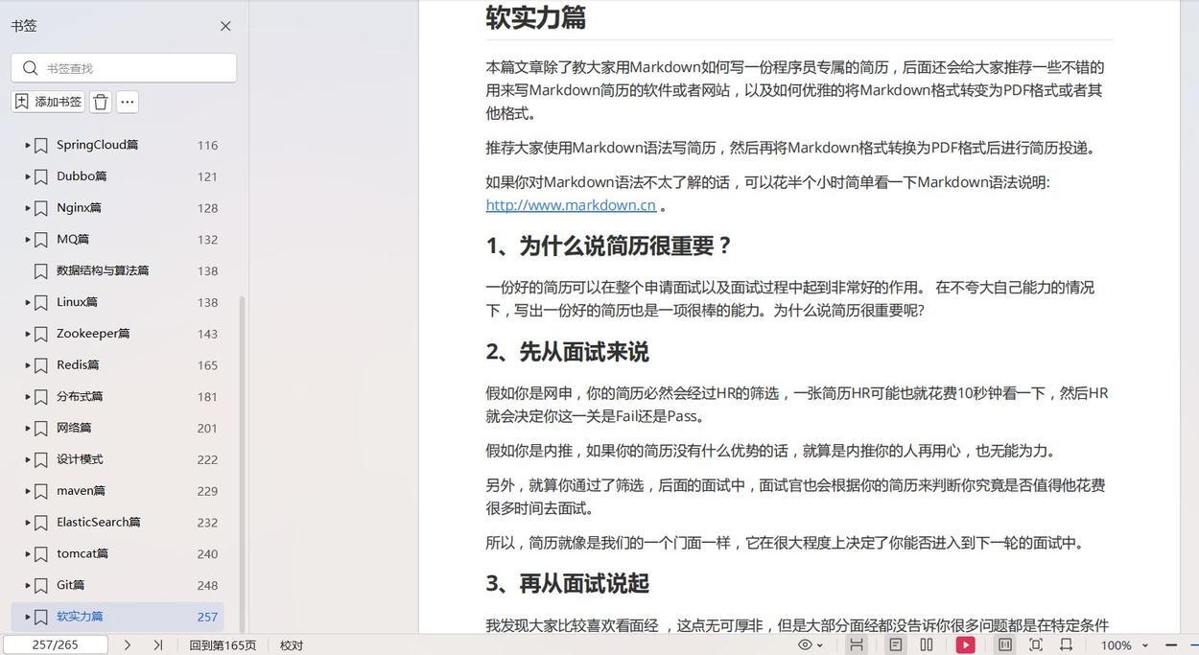Image resolution: width=1199 pixels, height=655 pixels.
Task: Expand the Zookeeper篇 bookmark
Action: click(x=27, y=334)
